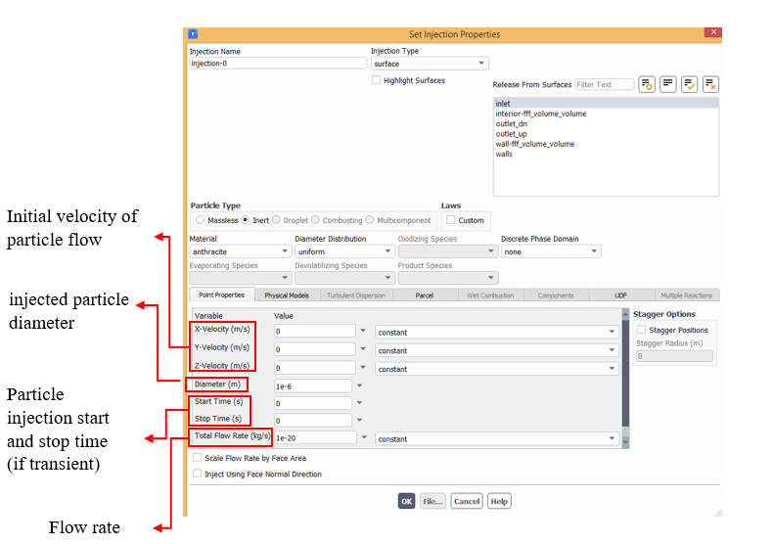Click the point properties vertical scrollbar
The image size is (773, 544).
(x=624, y=377)
